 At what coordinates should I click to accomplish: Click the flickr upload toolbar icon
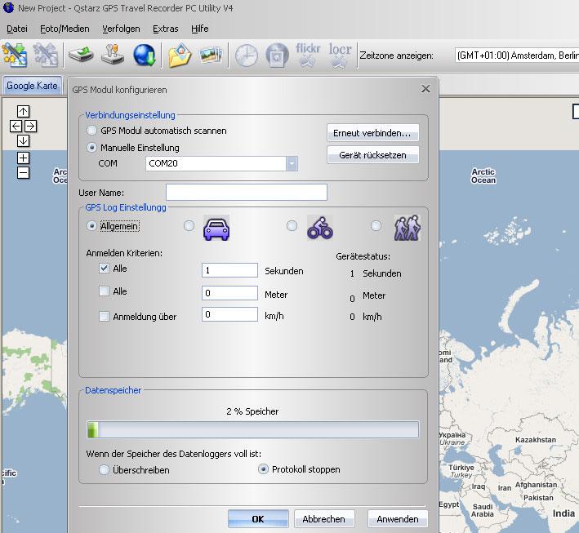(308, 55)
